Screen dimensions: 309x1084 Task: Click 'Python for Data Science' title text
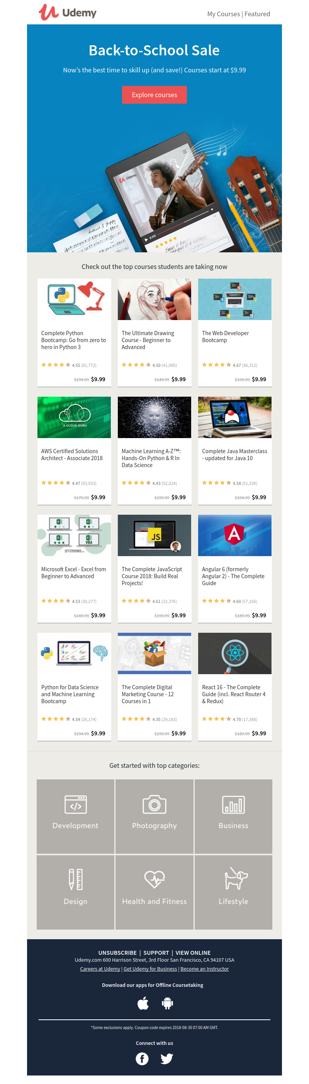70,694
